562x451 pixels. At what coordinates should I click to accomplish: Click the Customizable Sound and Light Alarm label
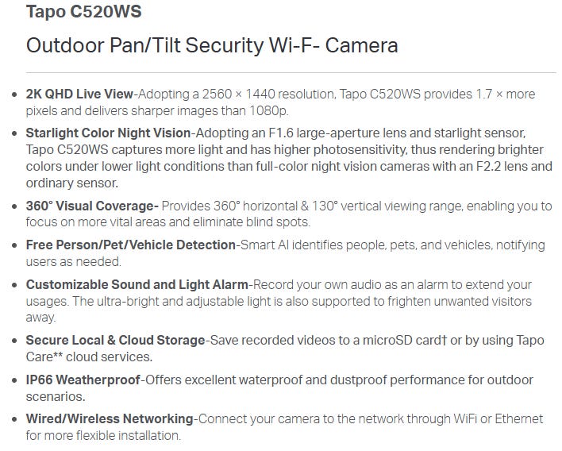(x=137, y=284)
